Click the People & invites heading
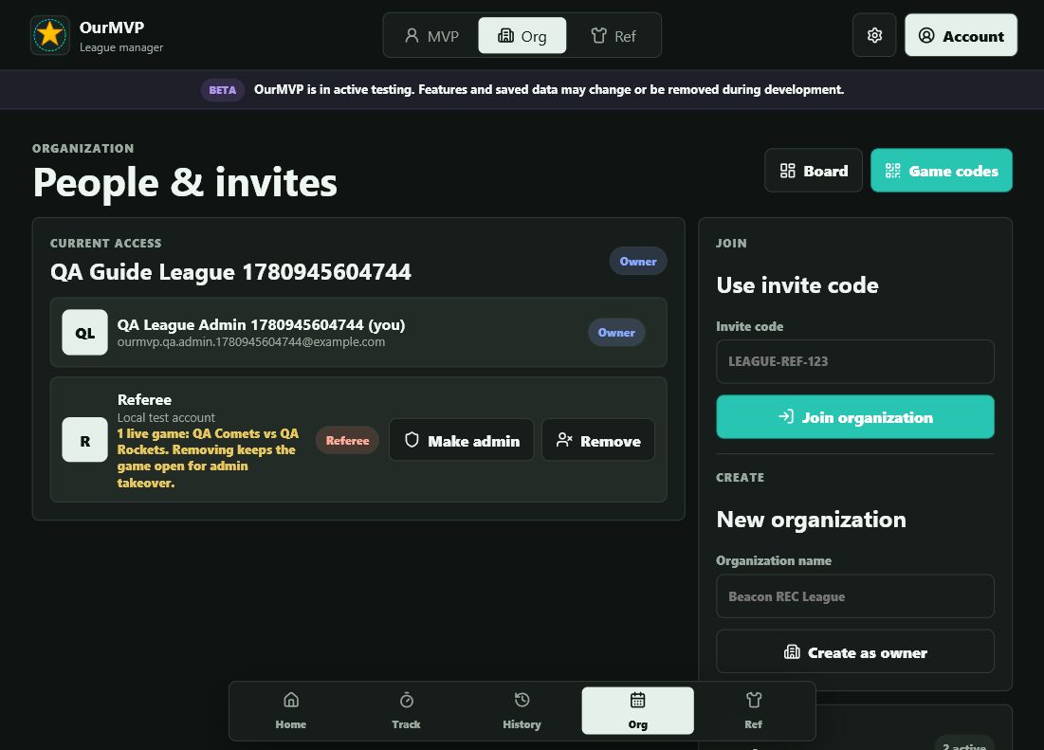 coord(185,182)
